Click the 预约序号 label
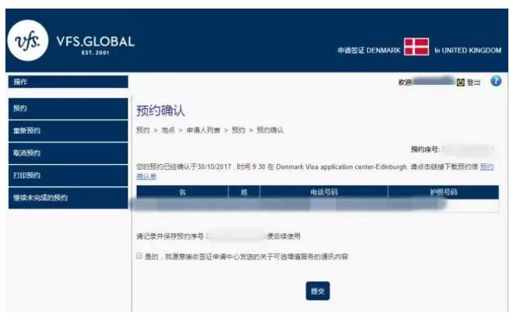This screenshot has height=326, width=513. click(425, 149)
